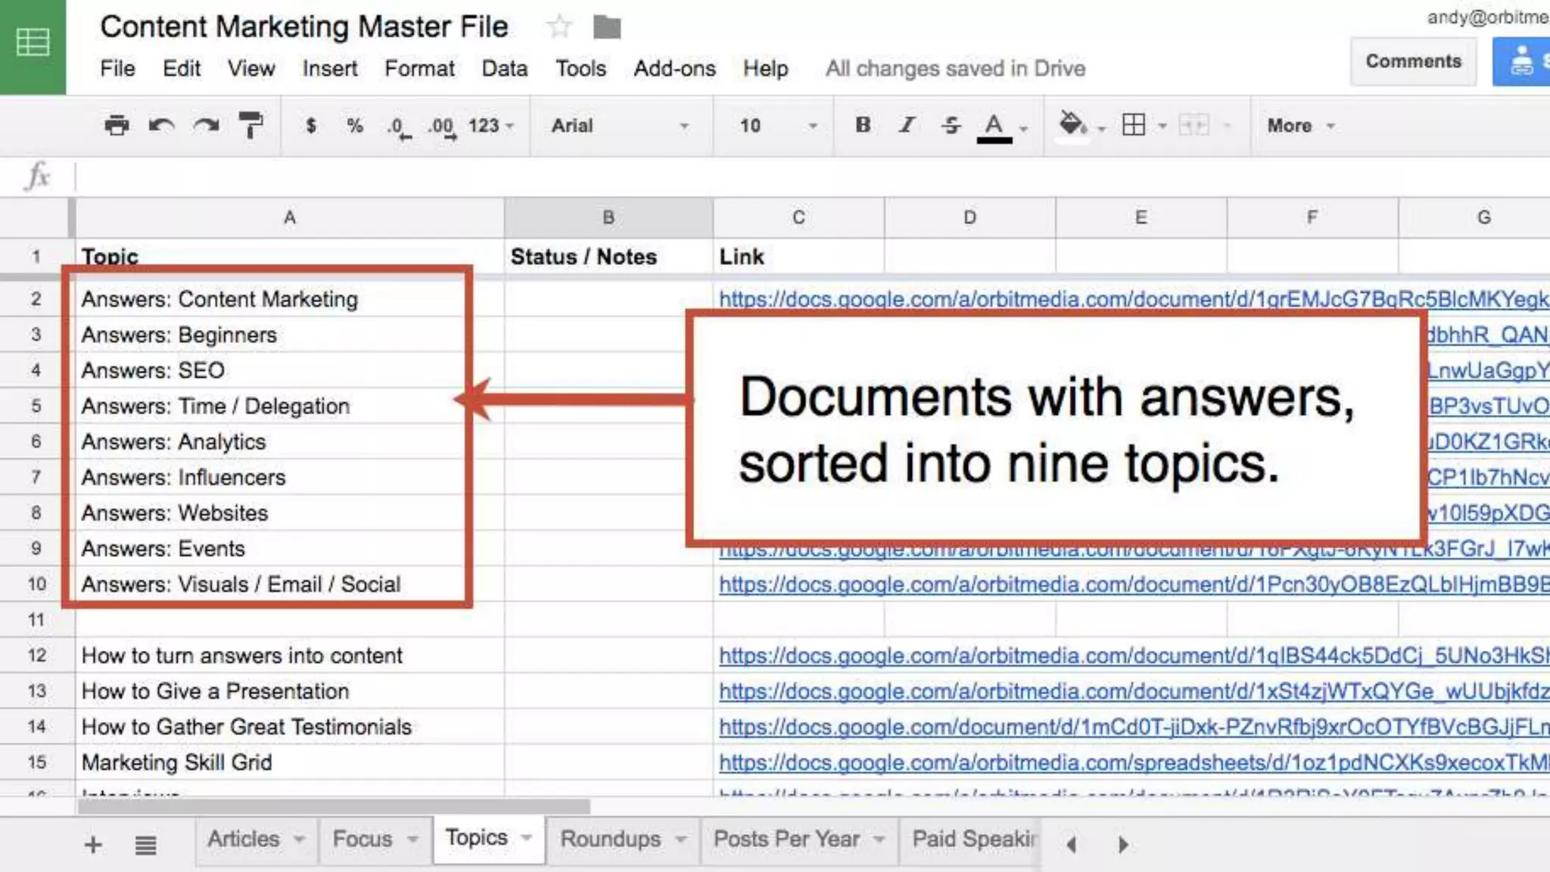Star the Content Marketing Master File
Viewport: 1550px width, 872px height.
[x=559, y=27]
